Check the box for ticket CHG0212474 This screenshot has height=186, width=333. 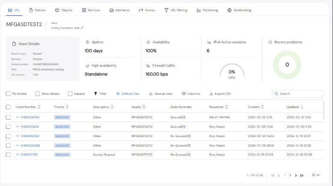[x=8, y=127]
